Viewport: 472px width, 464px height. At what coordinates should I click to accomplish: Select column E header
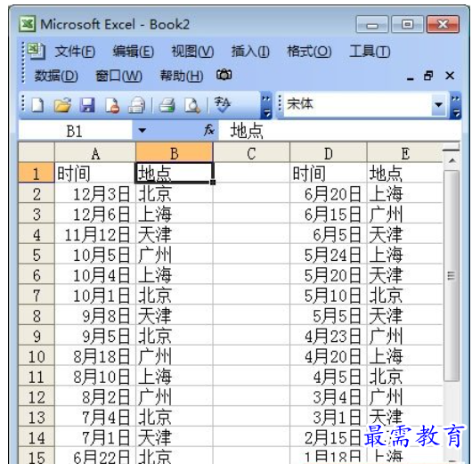pos(405,153)
